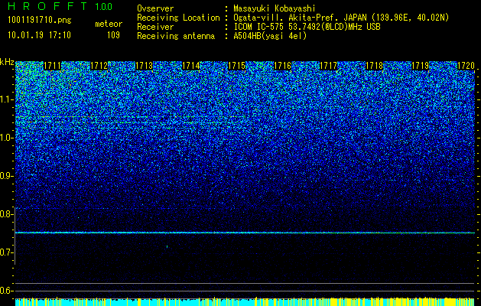Click the 1714 time marker

(x=190, y=66)
